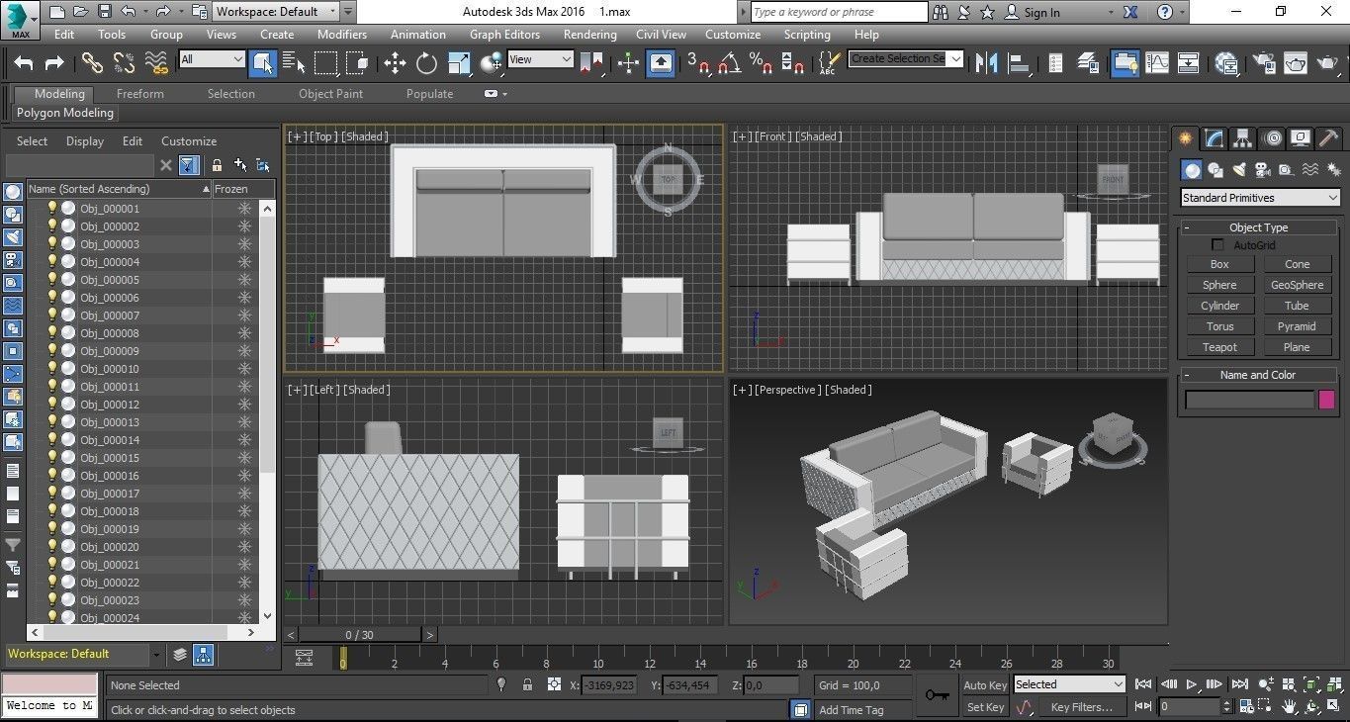Viewport: 1350px width, 722px height.
Task: Select the Cameras category icon
Action: pos(1262,170)
